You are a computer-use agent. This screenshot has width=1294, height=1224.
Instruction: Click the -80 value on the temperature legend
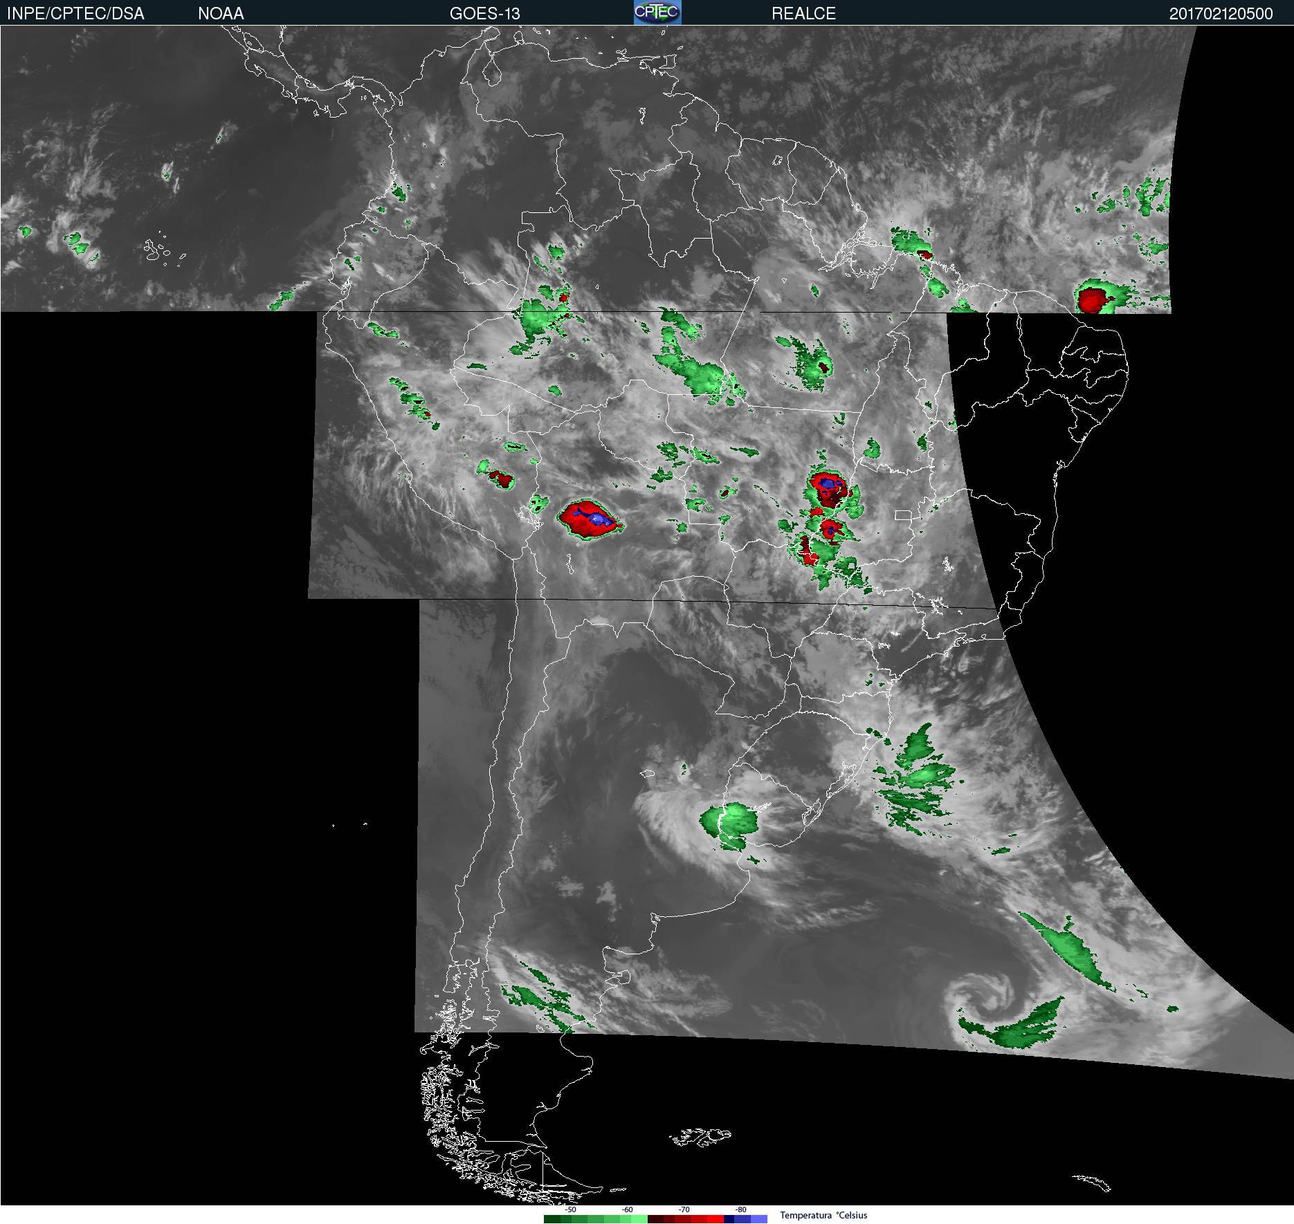coord(741,1209)
